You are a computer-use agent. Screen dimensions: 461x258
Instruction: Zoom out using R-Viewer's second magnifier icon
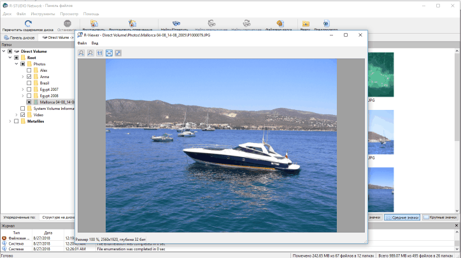[90, 53]
